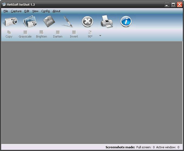
Task: Click the Invert toolbar button
Action: pos(74,34)
